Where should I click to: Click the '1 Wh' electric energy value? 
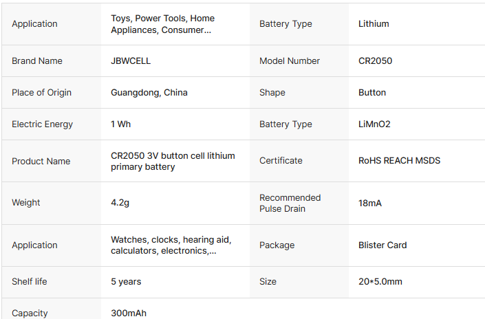pos(121,124)
